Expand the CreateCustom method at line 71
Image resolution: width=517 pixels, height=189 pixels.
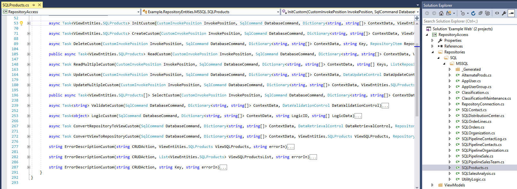(x=29, y=33)
